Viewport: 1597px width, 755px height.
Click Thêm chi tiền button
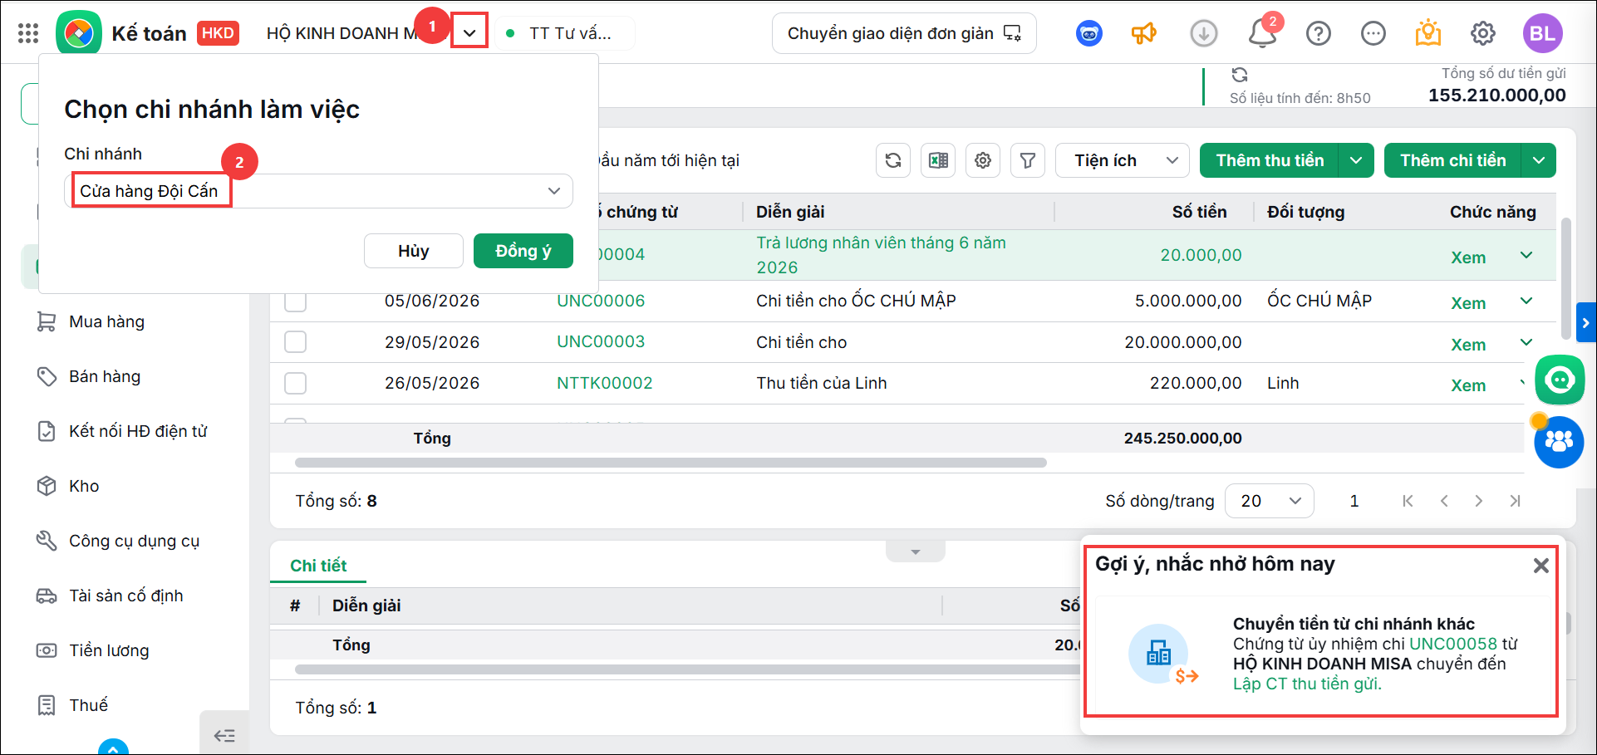[1452, 160]
